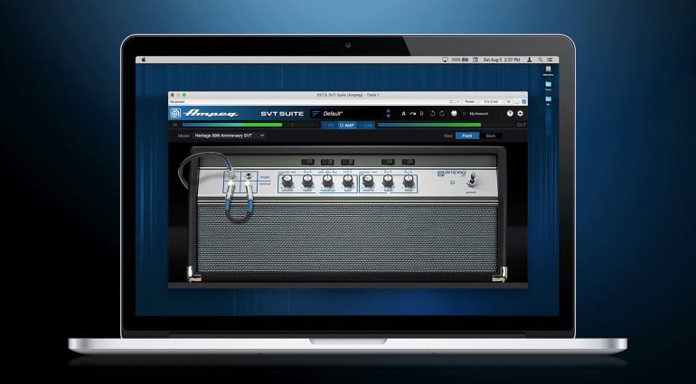This screenshot has width=696, height=384.
Task: Open macOS Spotlight search
Action: 539,60
